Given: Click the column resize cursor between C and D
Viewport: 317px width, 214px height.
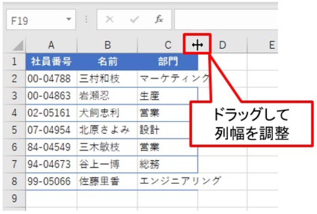Looking at the screenshot, I should point(197,45).
